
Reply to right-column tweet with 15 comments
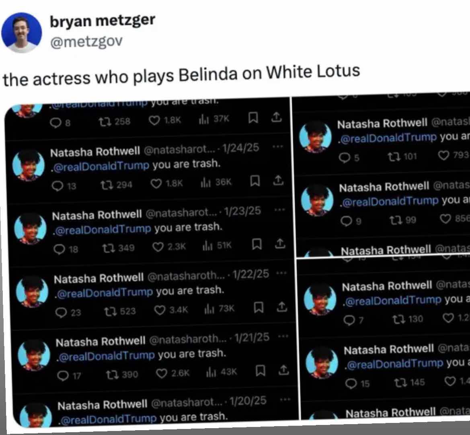pyautogui.click(x=357, y=383)
